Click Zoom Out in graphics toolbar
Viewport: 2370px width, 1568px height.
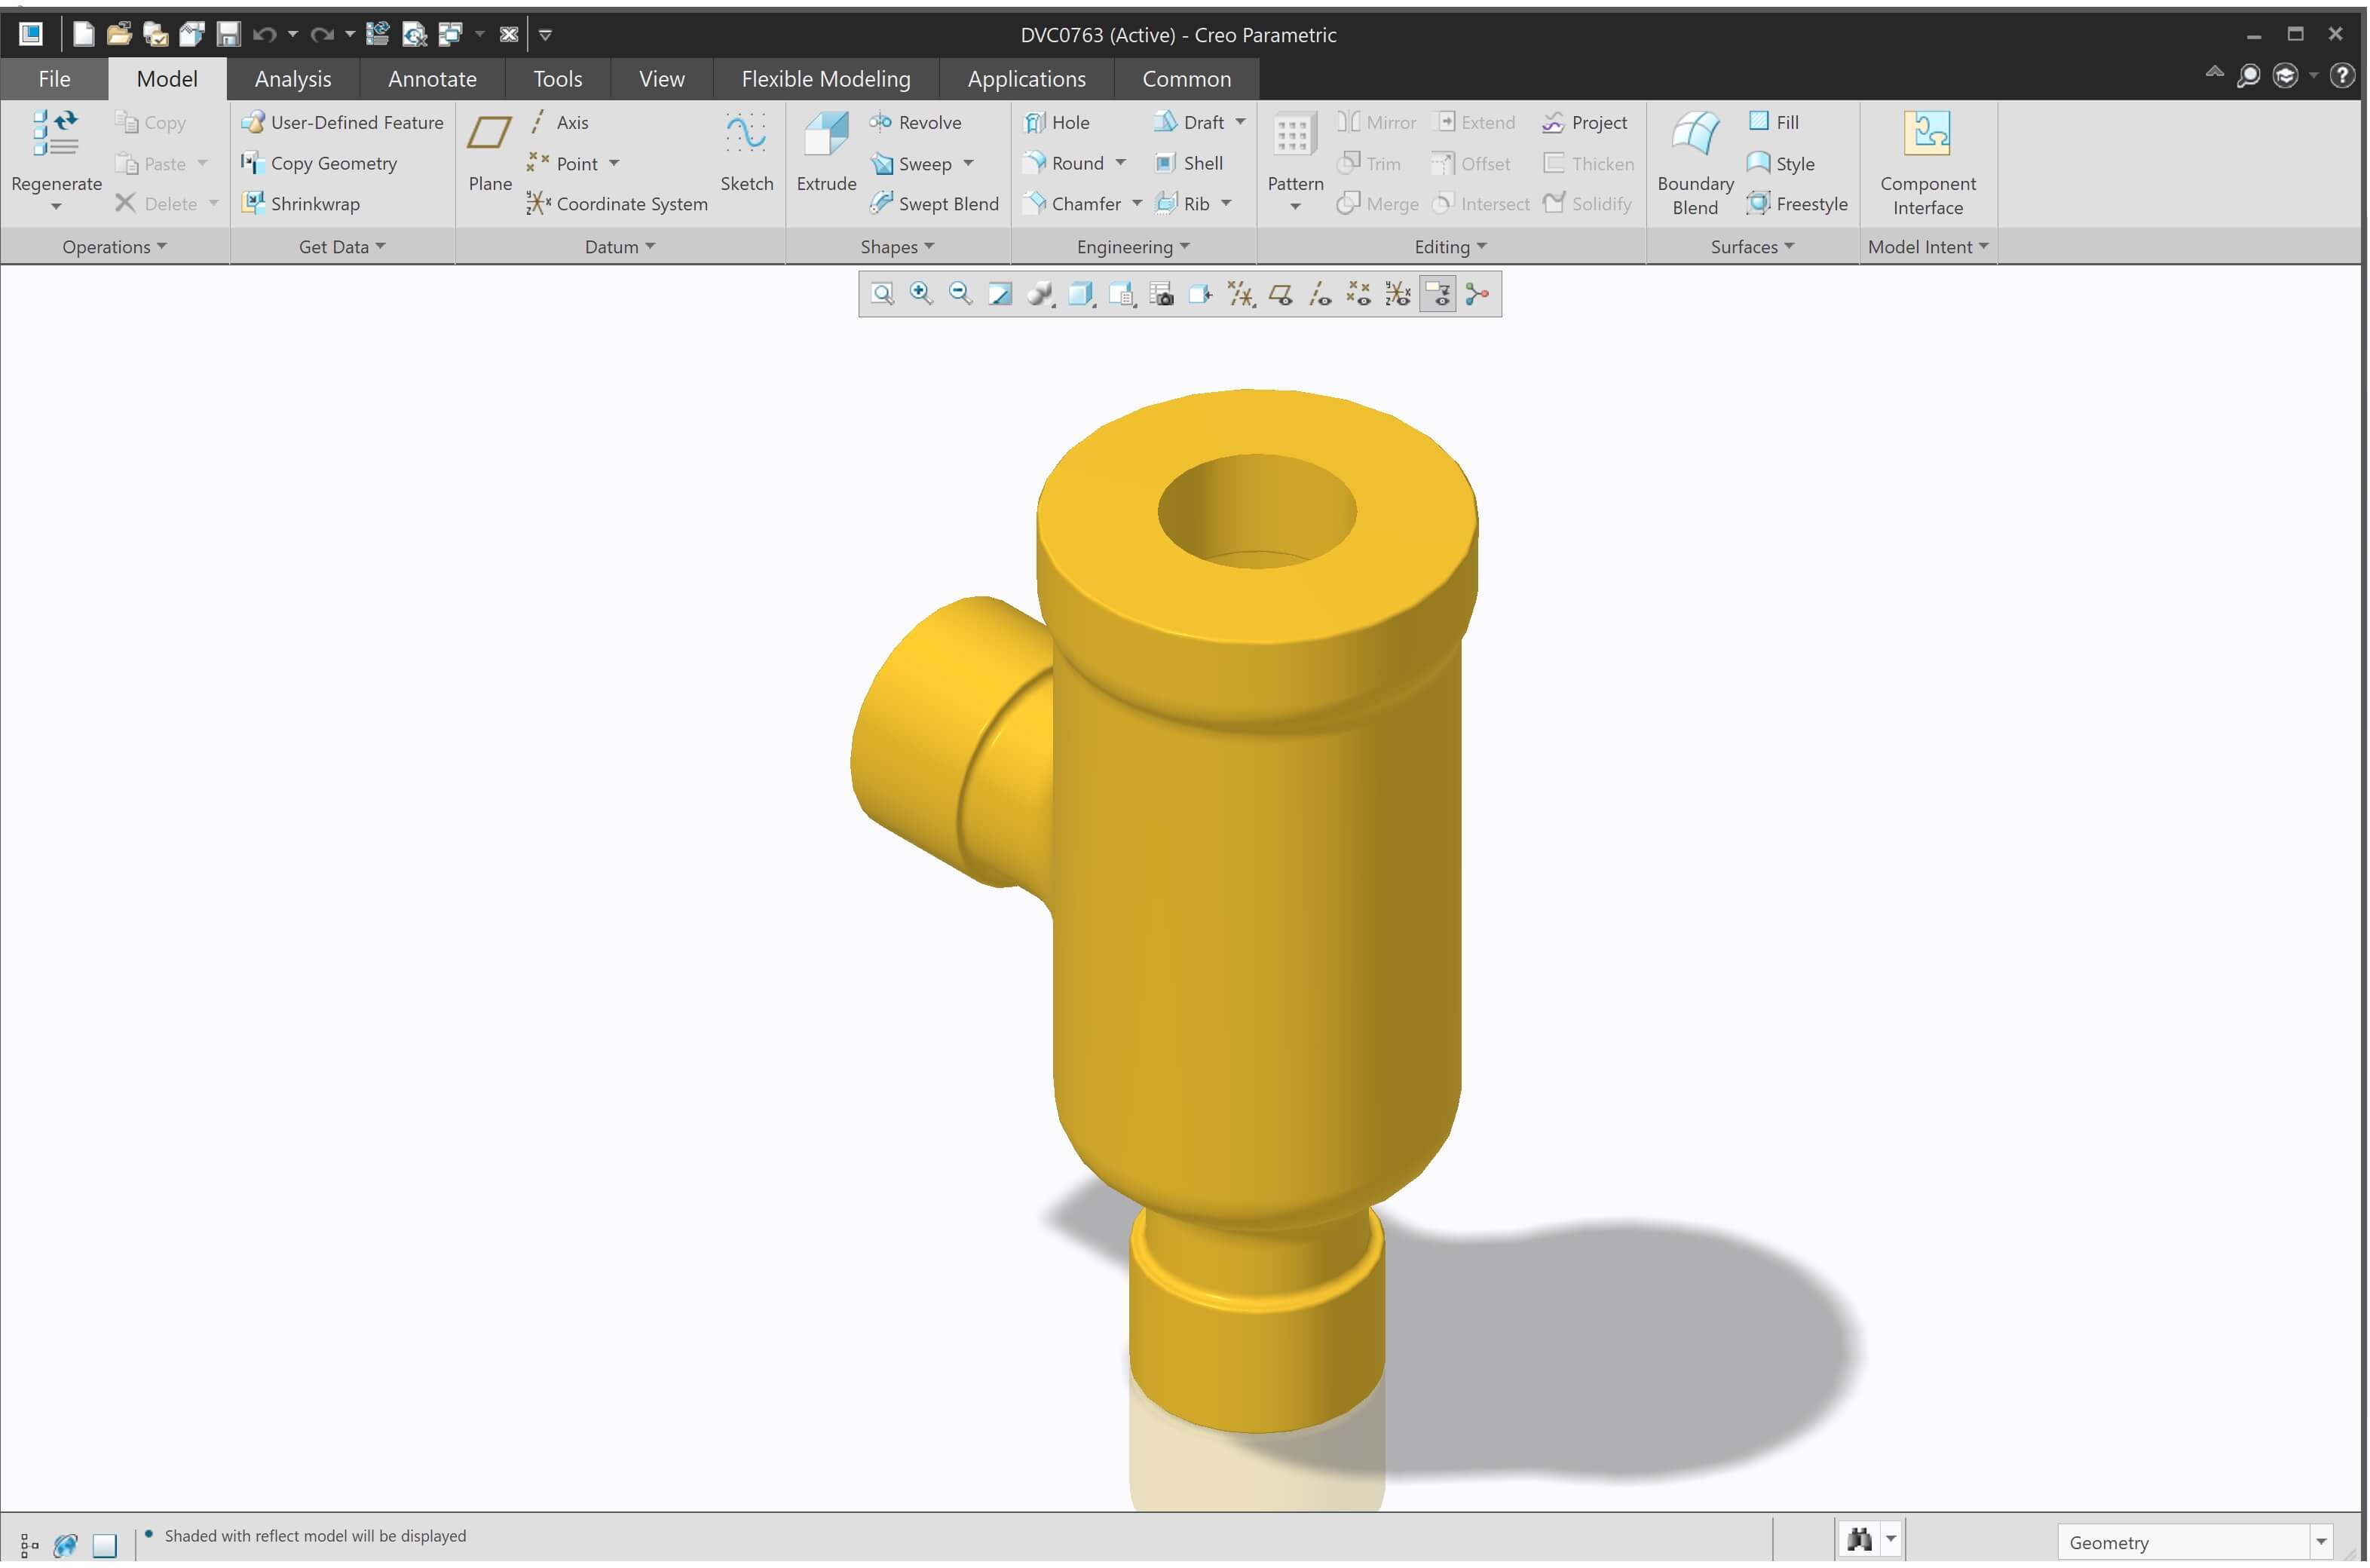coord(961,294)
